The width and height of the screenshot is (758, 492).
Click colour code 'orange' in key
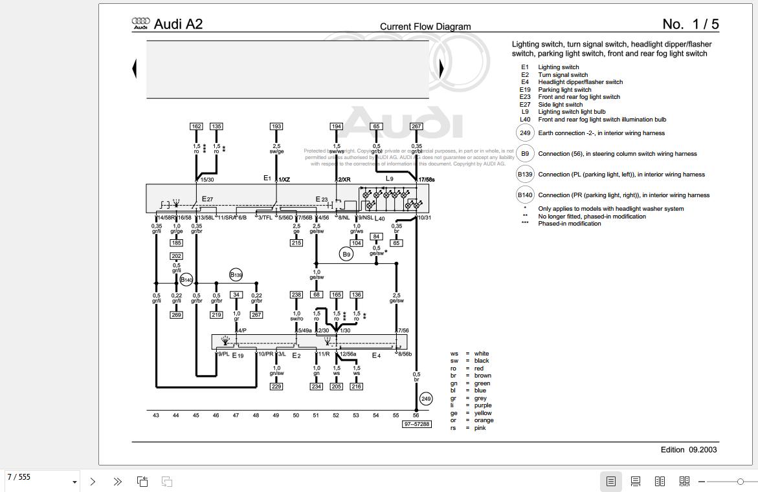coord(484,420)
